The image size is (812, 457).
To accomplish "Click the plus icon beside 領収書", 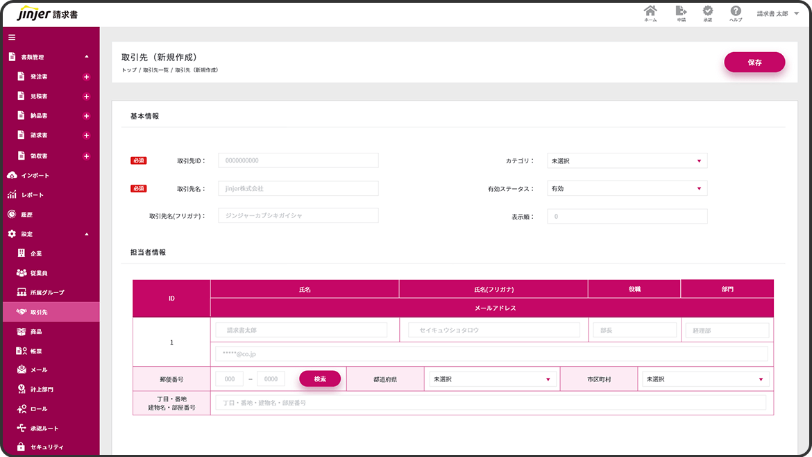I will coord(86,156).
